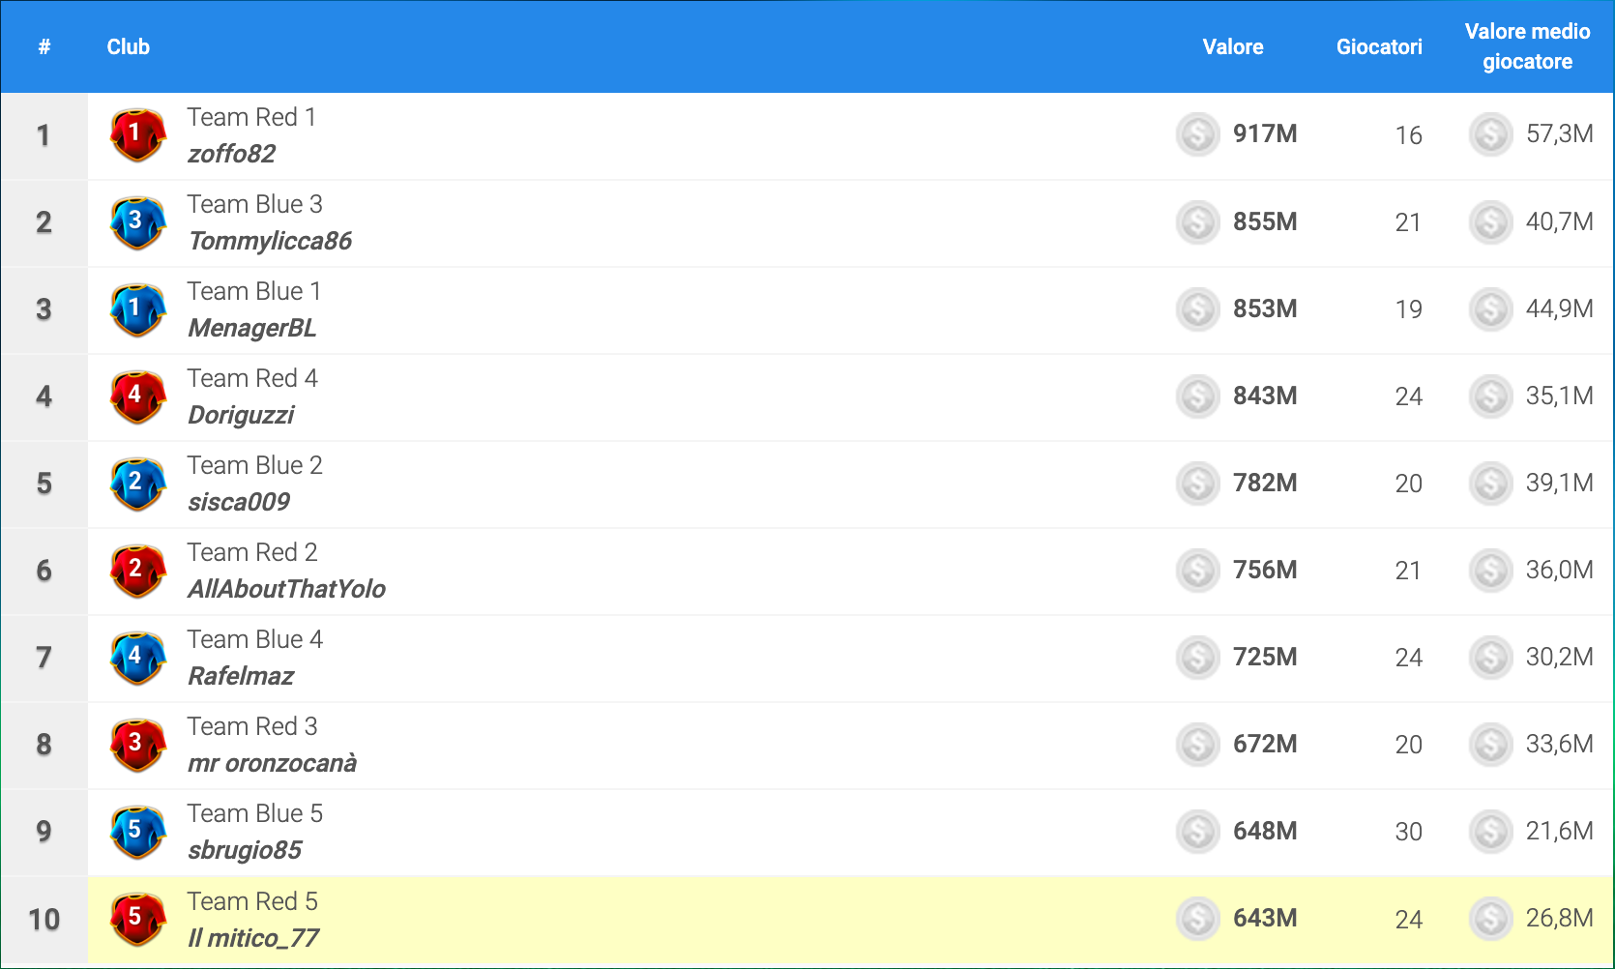Click the coin icon beside 853M

tap(1197, 308)
